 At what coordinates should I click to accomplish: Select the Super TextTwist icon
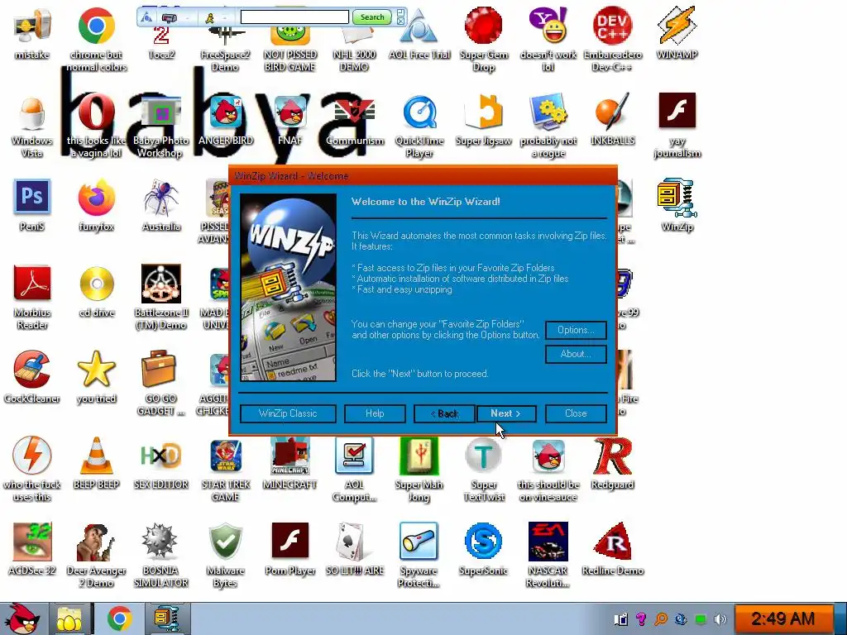point(483,469)
